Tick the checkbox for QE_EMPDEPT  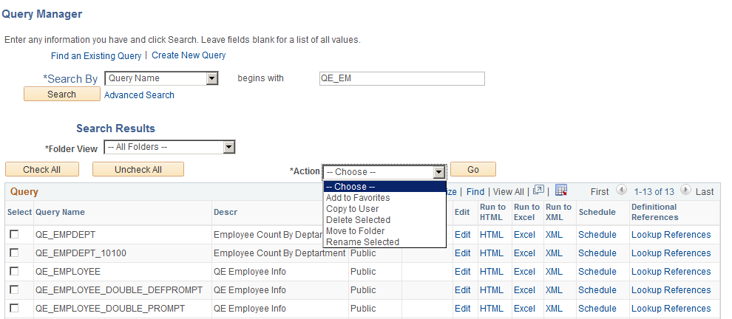[14, 235]
